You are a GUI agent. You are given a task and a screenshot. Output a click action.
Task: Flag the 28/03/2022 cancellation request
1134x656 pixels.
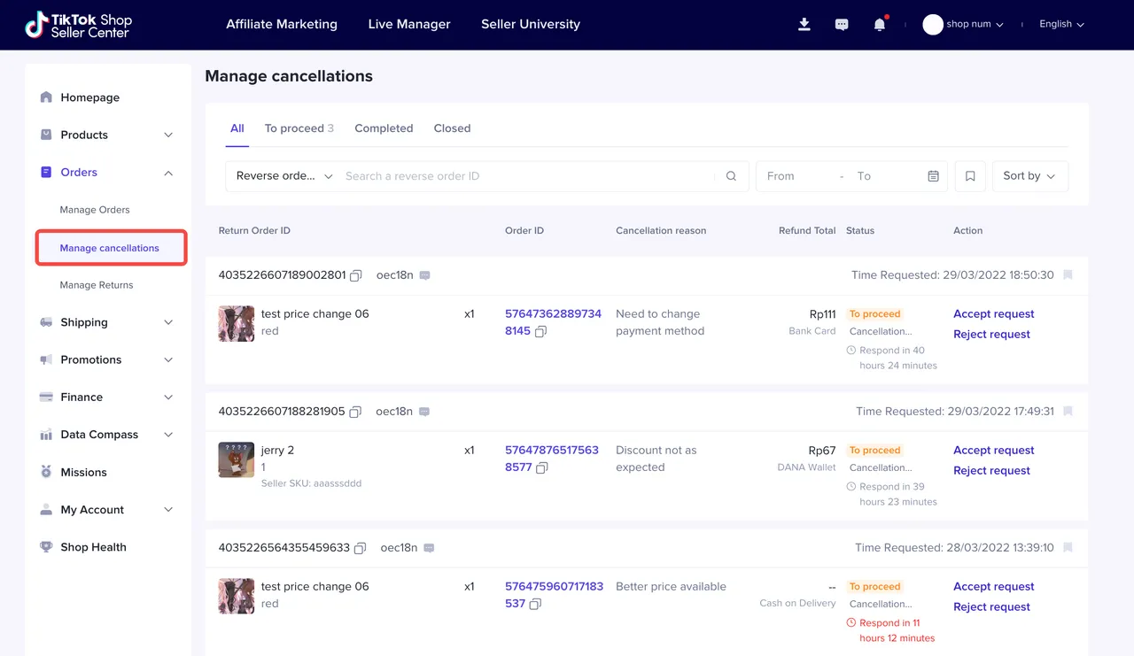1068,548
